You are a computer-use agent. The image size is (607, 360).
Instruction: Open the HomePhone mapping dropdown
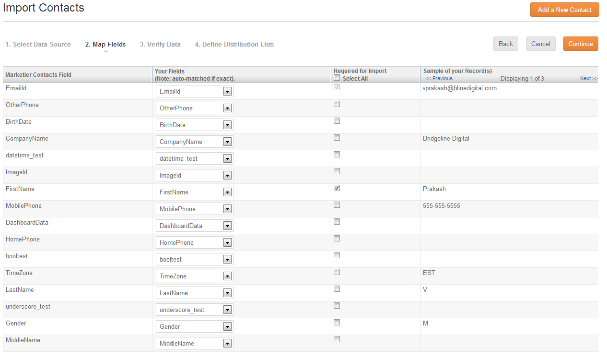pos(195,242)
